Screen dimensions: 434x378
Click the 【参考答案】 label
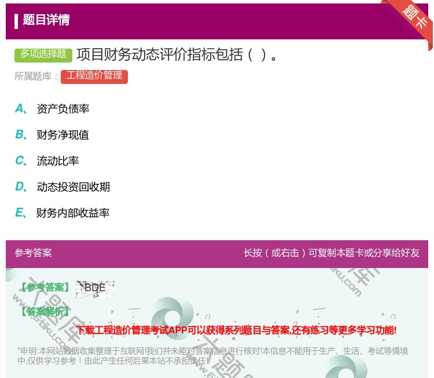pos(45,287)
